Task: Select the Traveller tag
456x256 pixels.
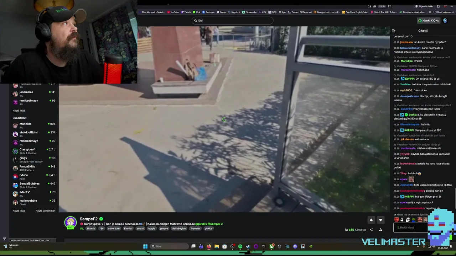Action: click(x=195, y=229)
